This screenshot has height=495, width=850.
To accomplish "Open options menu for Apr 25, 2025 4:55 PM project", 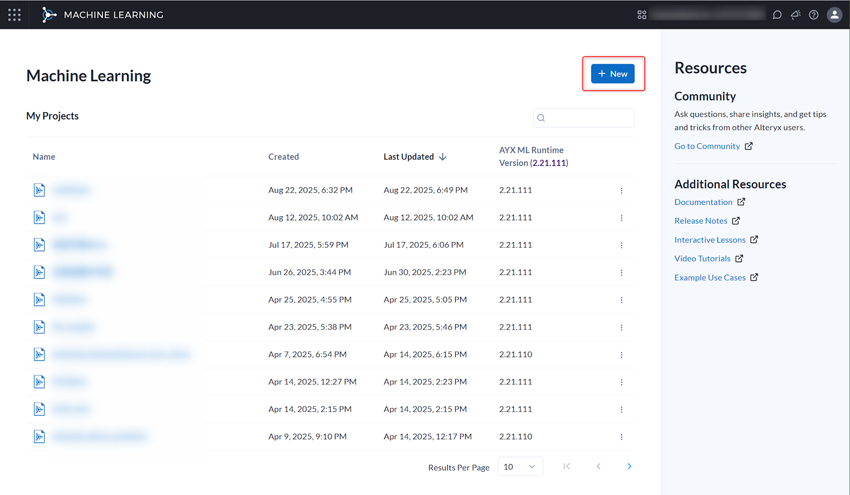I will [x=621, y=300].
